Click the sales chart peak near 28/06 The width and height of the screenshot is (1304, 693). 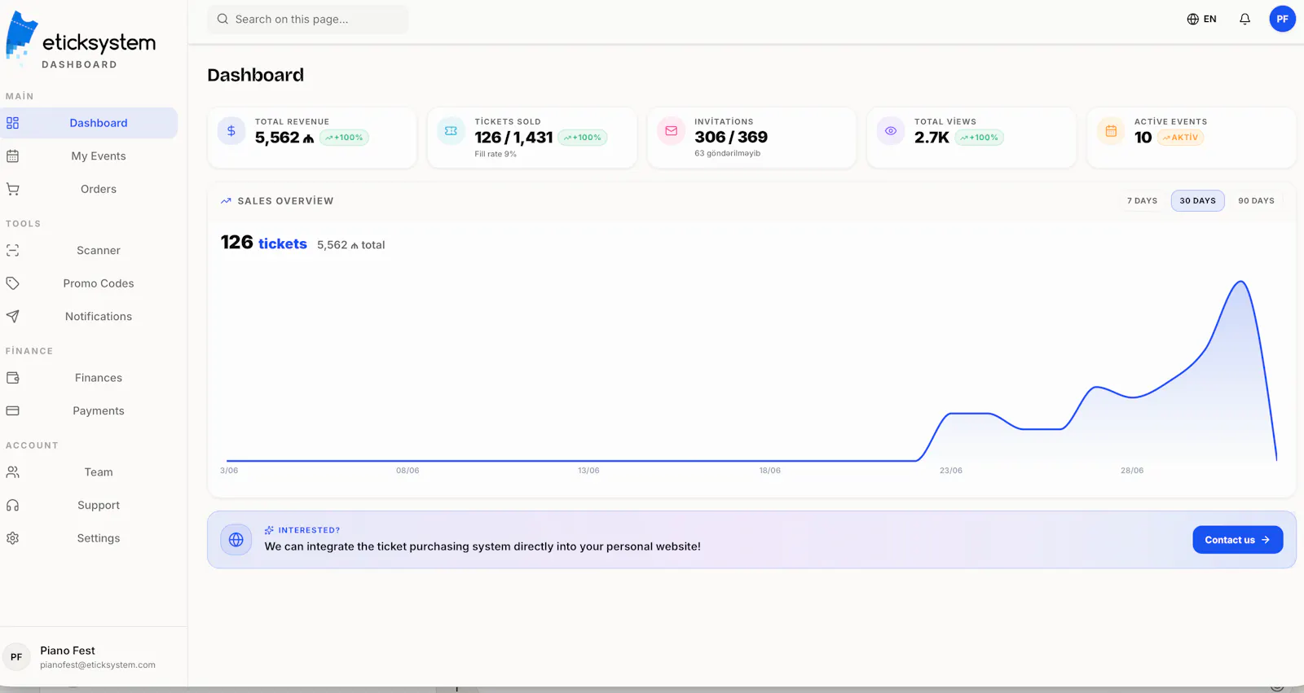[x=1240, y=282]
